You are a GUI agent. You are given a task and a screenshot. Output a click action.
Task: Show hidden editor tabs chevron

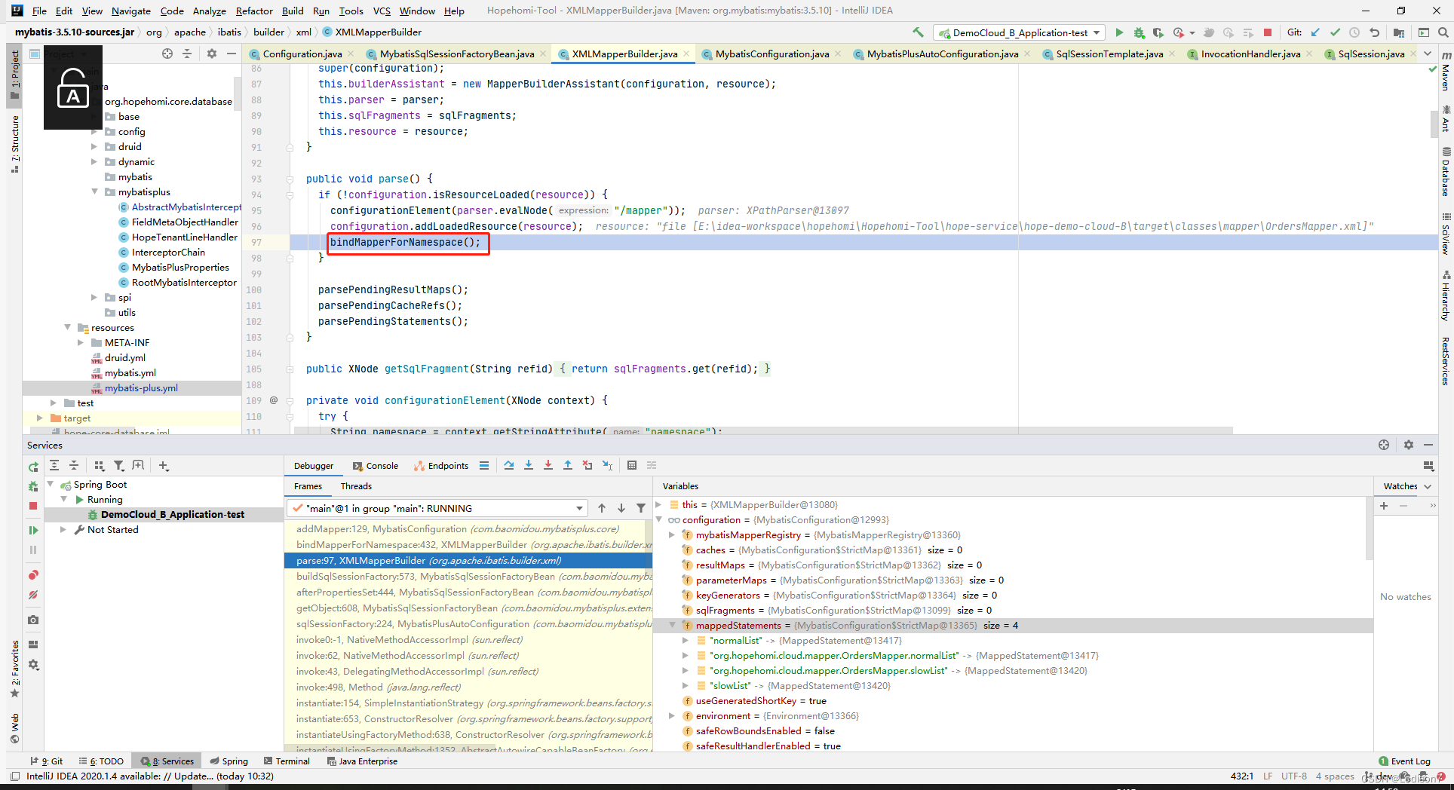[x=1428, y=54]
